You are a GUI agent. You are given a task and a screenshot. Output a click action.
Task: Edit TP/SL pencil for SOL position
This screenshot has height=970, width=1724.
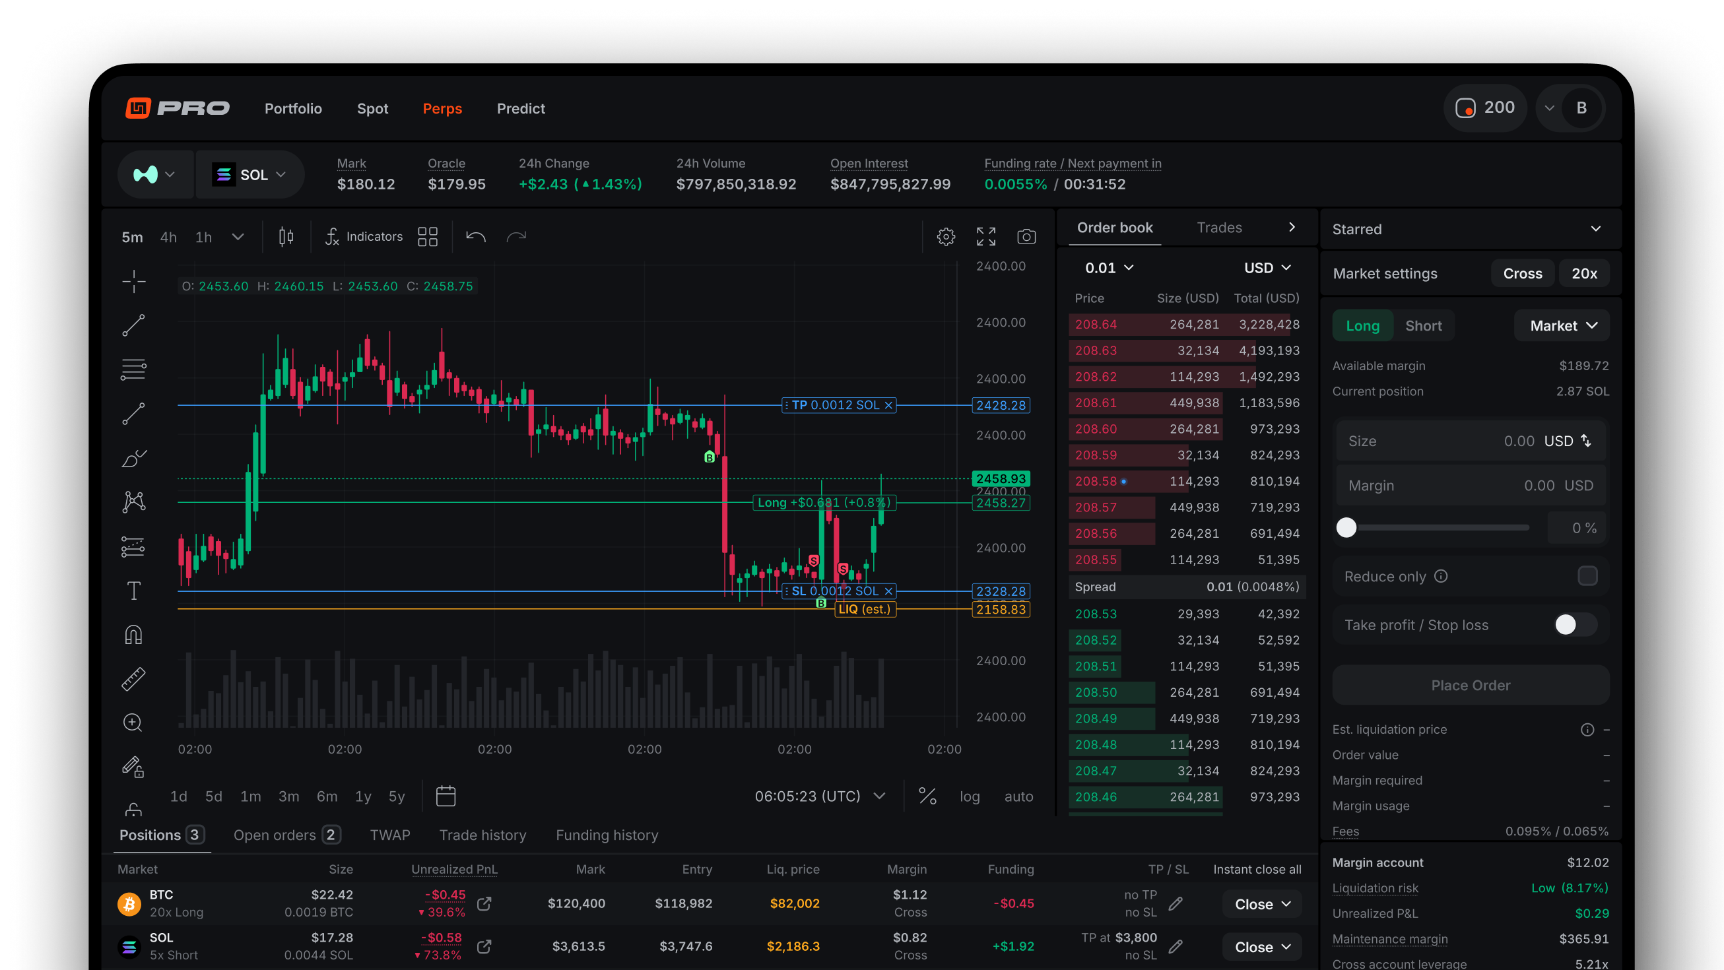[x=1176, y=947]
